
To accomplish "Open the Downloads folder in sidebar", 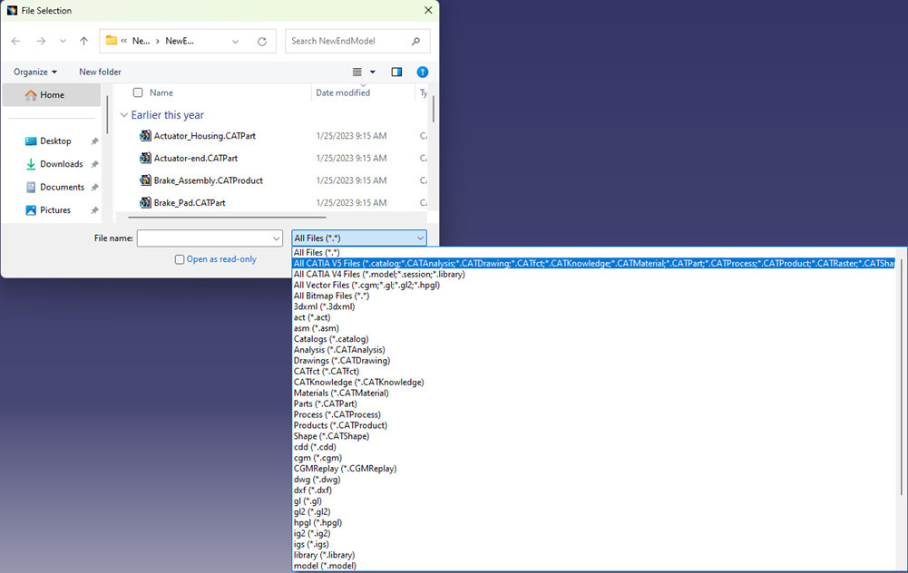I will pyautogui.click(x=61, y=164).
